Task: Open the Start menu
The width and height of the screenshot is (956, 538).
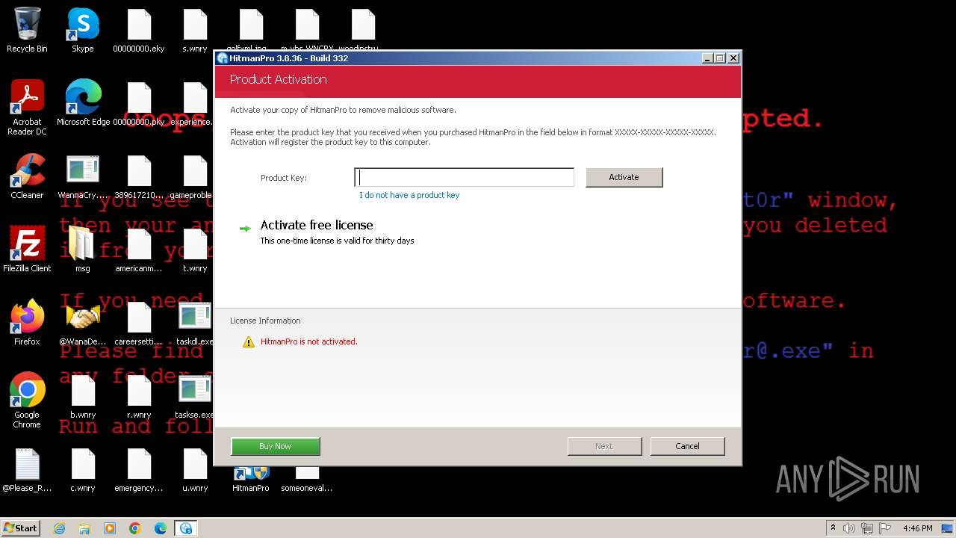Action: pyautogui.click(x=21, y=528)
